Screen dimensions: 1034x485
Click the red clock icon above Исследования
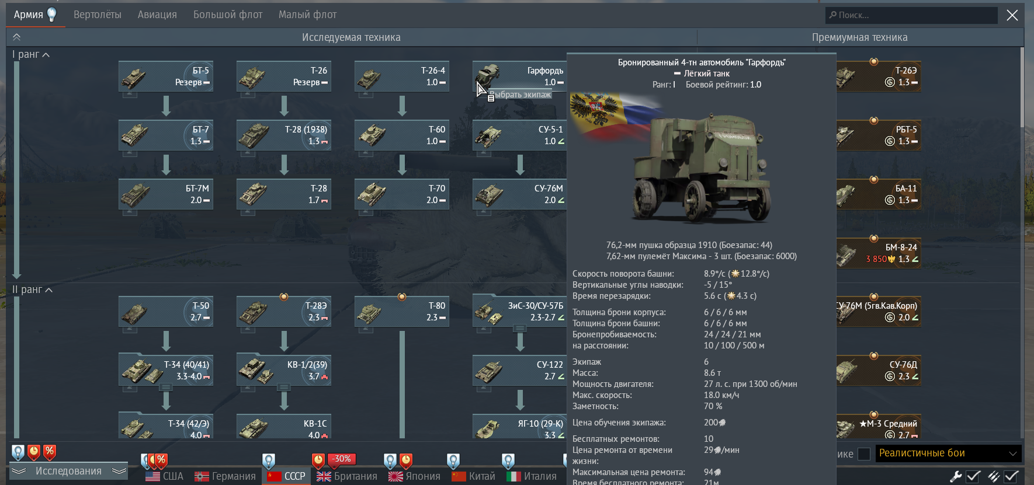click(34, 452)
